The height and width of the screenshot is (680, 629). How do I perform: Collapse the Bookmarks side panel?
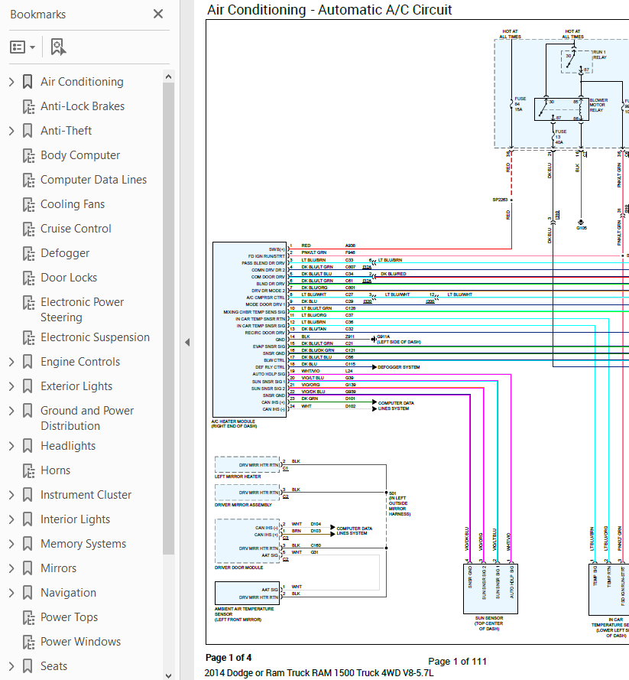point(186,342)
